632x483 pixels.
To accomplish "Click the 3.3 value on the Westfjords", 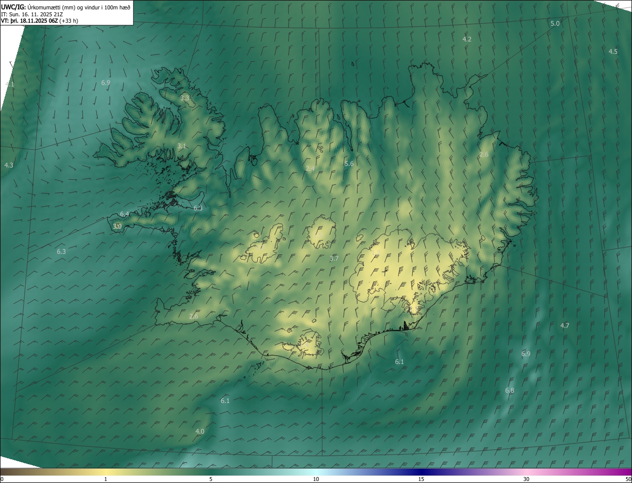I will (x=184, y=98).
